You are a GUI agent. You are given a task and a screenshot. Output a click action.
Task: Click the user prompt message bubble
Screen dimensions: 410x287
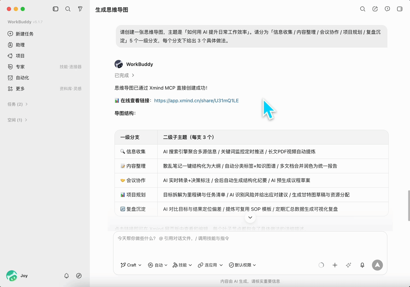pyautogui.click(x=251, y=36)
